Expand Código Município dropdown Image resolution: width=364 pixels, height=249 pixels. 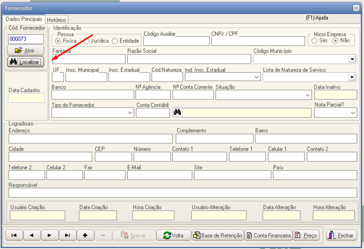(x=352, y=59)
